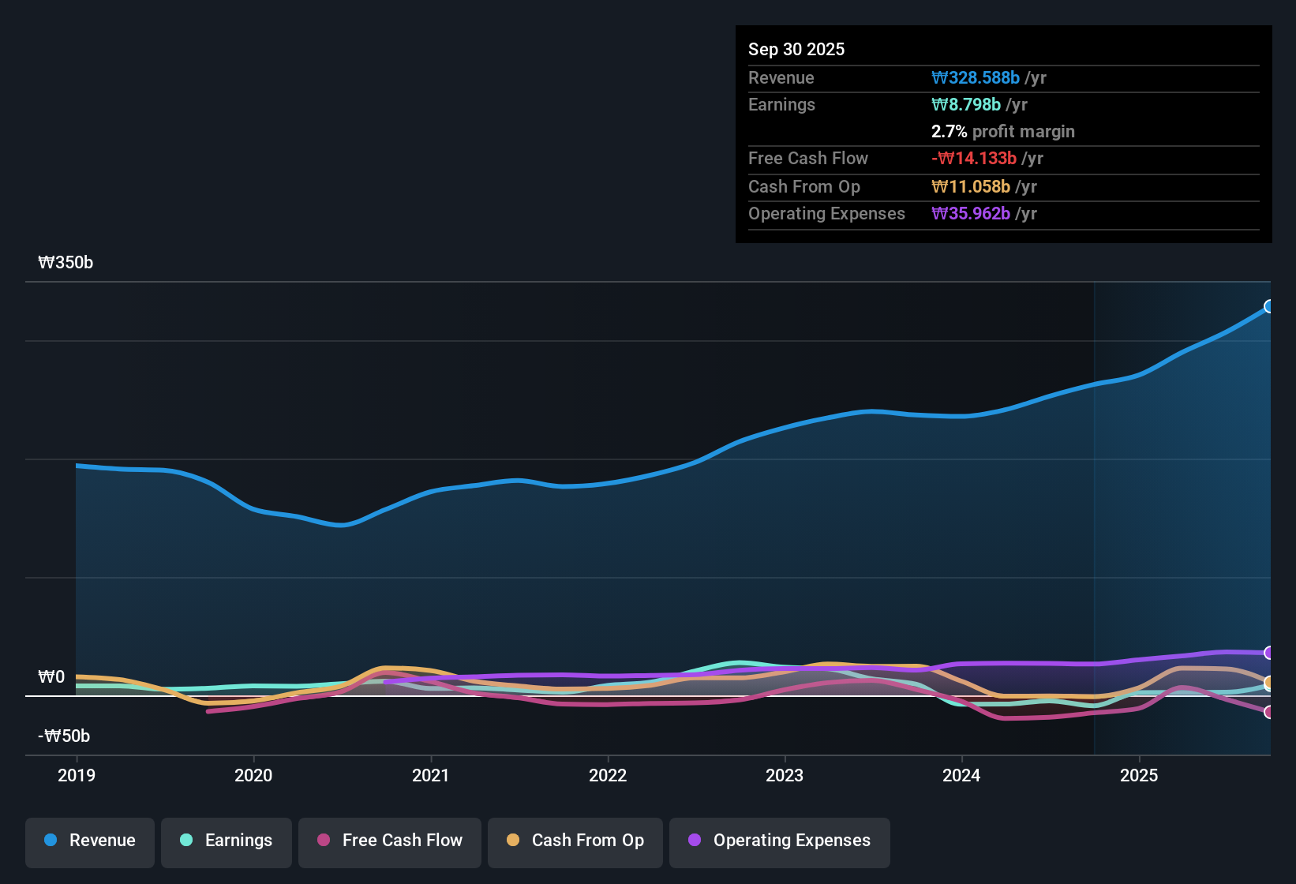Viewport: 1296px width, 884px height.
Task: Click the Operating Expenses endpoint circle
Action: [x=1269, y=653]
